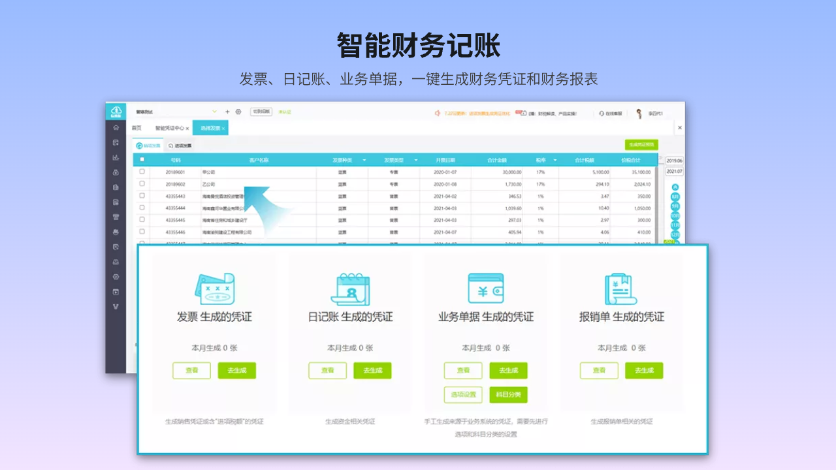
Task: Open the chart report icon in sidebar
Action: [116, 157]
